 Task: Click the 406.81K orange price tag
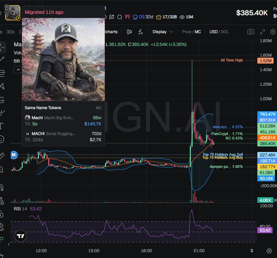(x=267, y=137)
